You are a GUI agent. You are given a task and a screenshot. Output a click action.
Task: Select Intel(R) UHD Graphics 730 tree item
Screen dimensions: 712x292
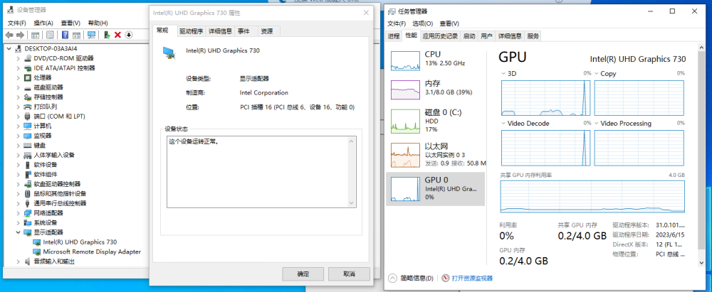pos(80,242)
